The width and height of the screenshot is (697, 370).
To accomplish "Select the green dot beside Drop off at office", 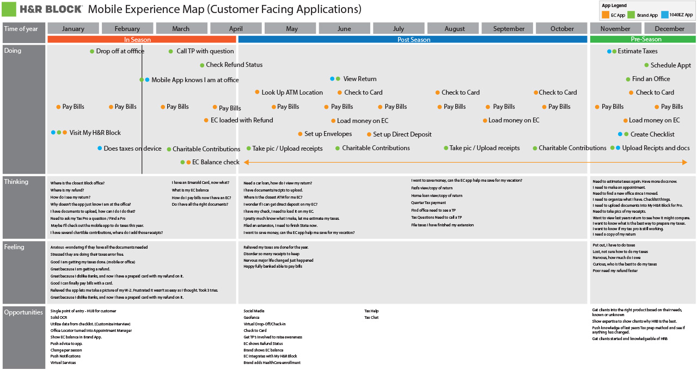I will click(x=91, y=51).
